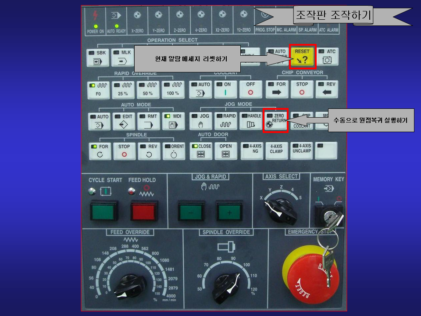Viewport: 421px width, 316px height.
Task: Push the red FEED HOLD button
Action: tap(144, 211)
